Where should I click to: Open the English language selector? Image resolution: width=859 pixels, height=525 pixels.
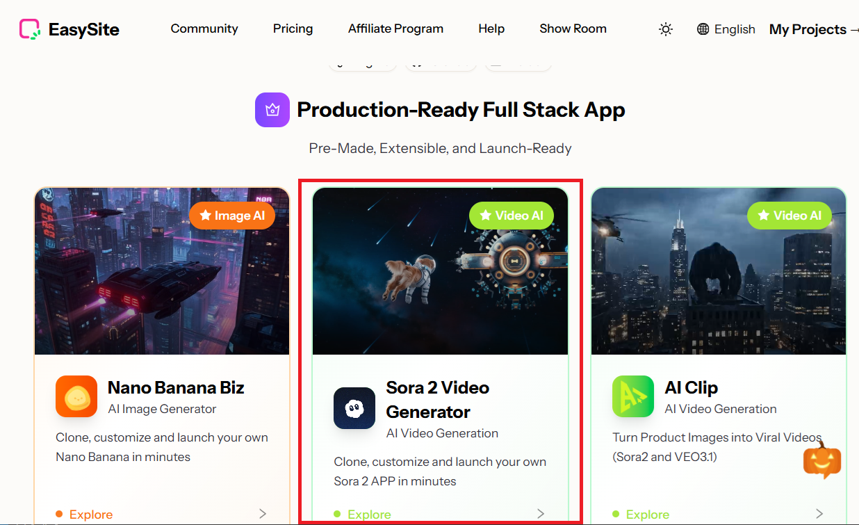tap(726, 29)
